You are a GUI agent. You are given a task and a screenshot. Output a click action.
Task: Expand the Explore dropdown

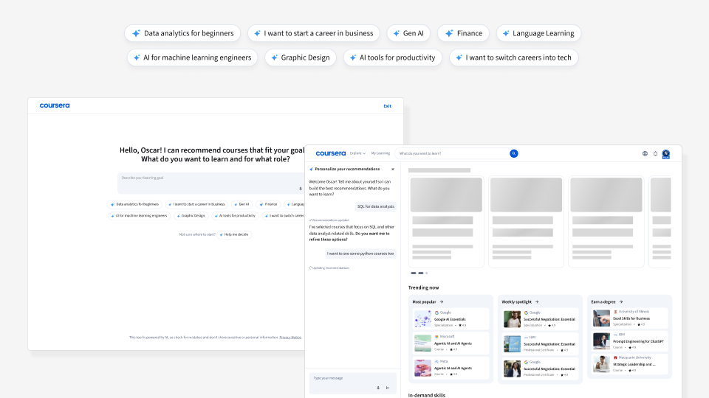(x=357, y=153)
